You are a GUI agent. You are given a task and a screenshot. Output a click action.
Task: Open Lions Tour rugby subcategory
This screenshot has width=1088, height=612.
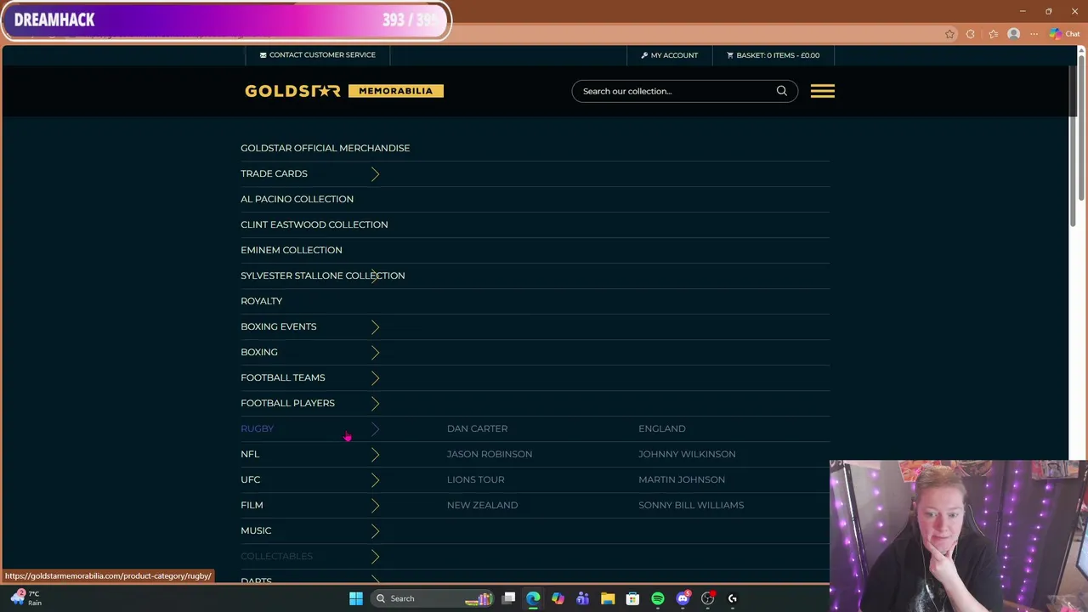[x=475, y=479]
